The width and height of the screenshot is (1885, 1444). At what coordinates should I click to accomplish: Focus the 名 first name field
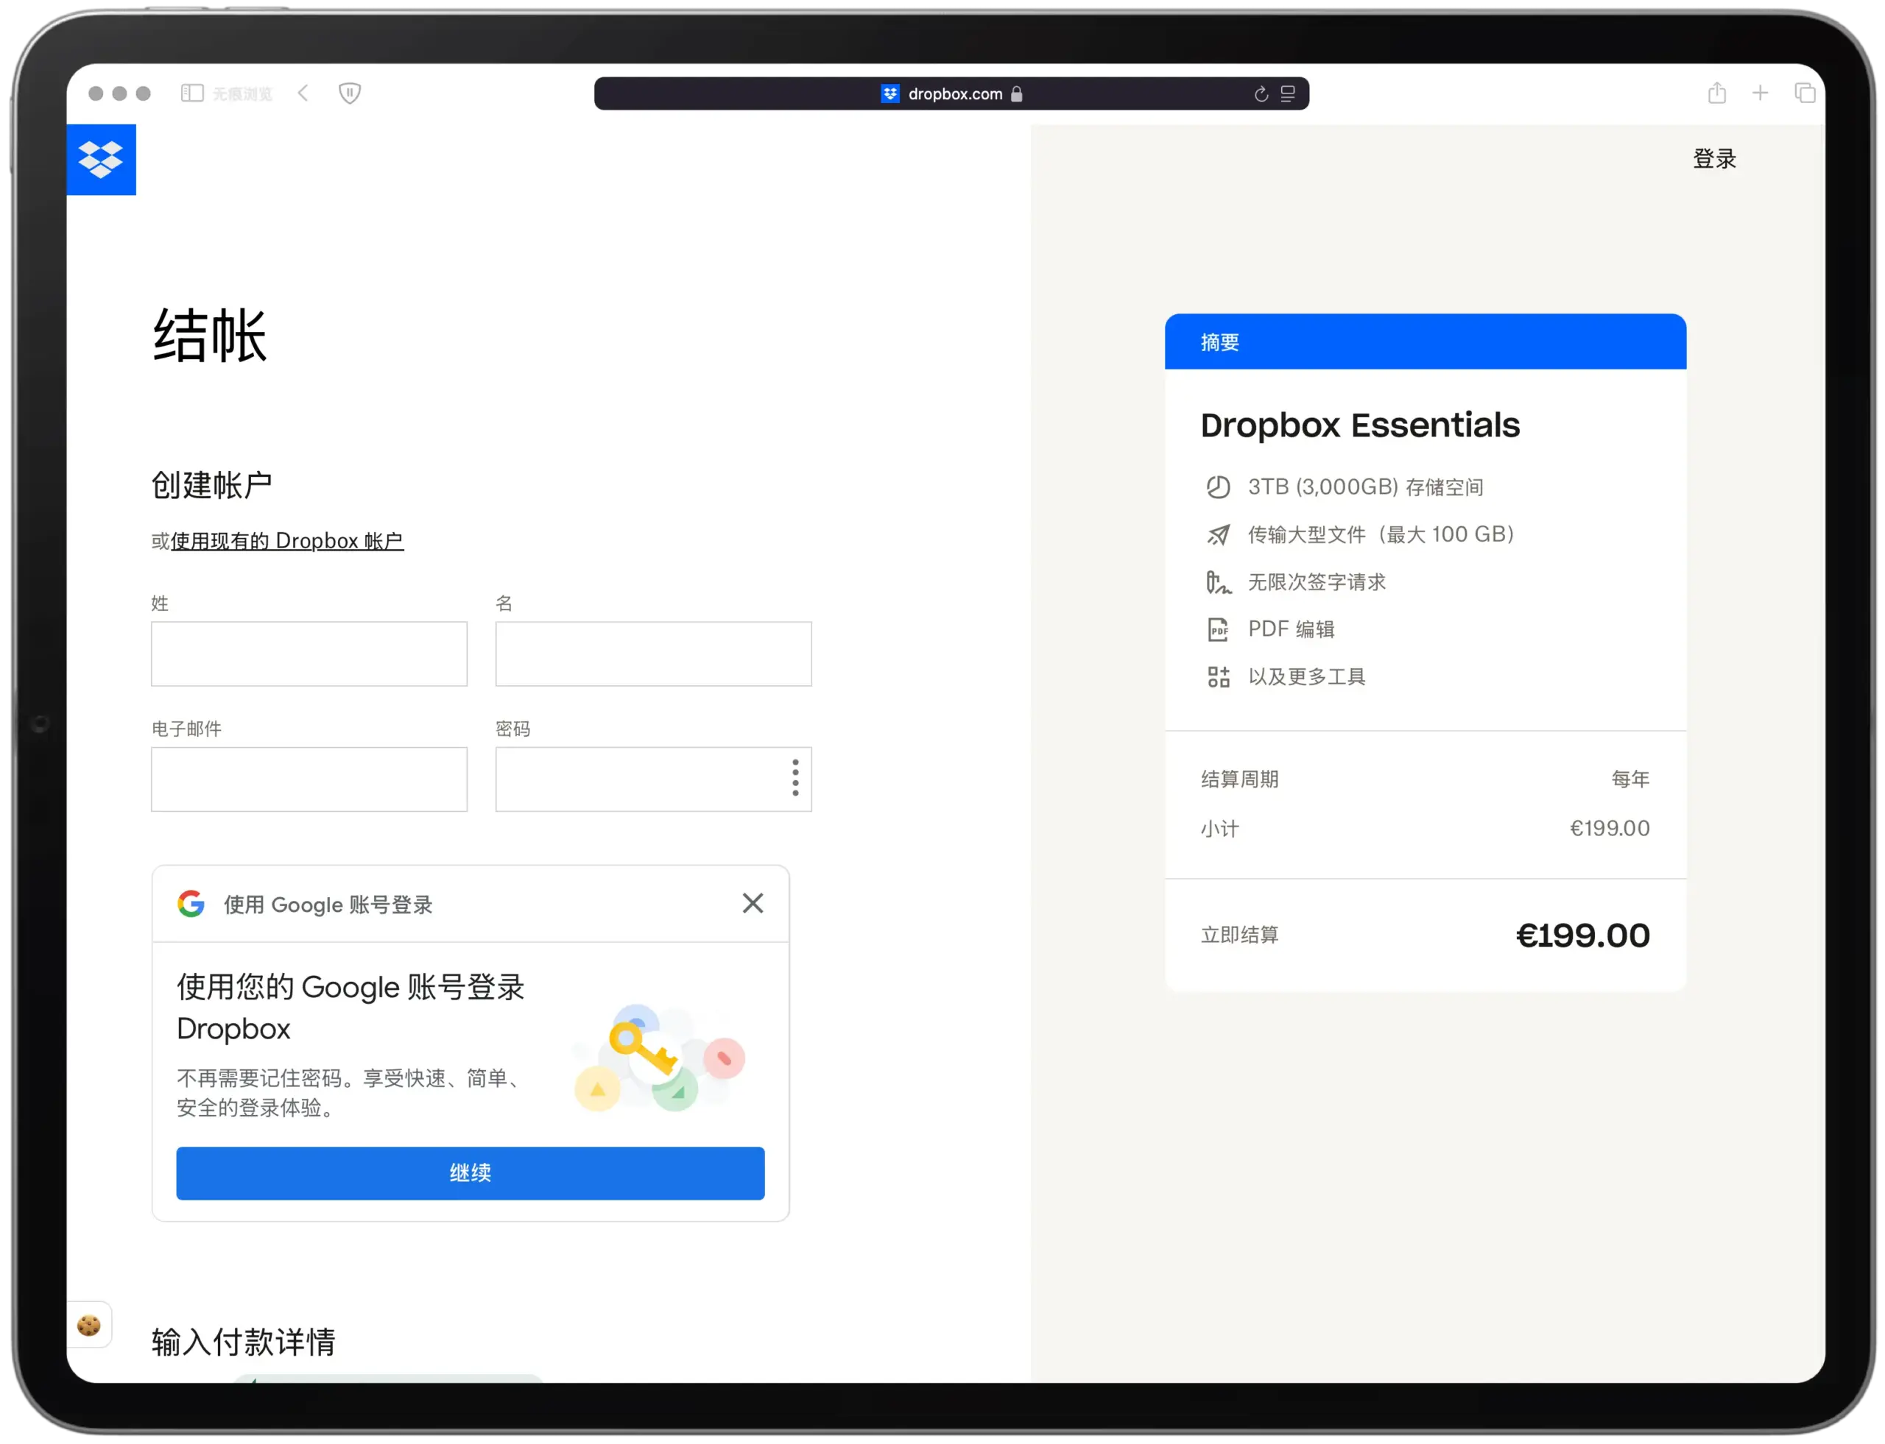[654, 654]
